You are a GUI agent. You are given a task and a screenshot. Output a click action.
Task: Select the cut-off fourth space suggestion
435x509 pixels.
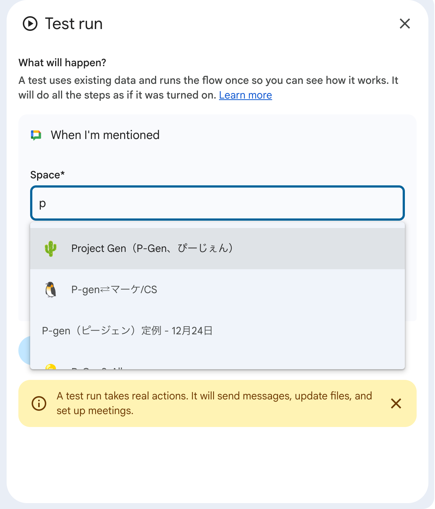tap(147, 367)
